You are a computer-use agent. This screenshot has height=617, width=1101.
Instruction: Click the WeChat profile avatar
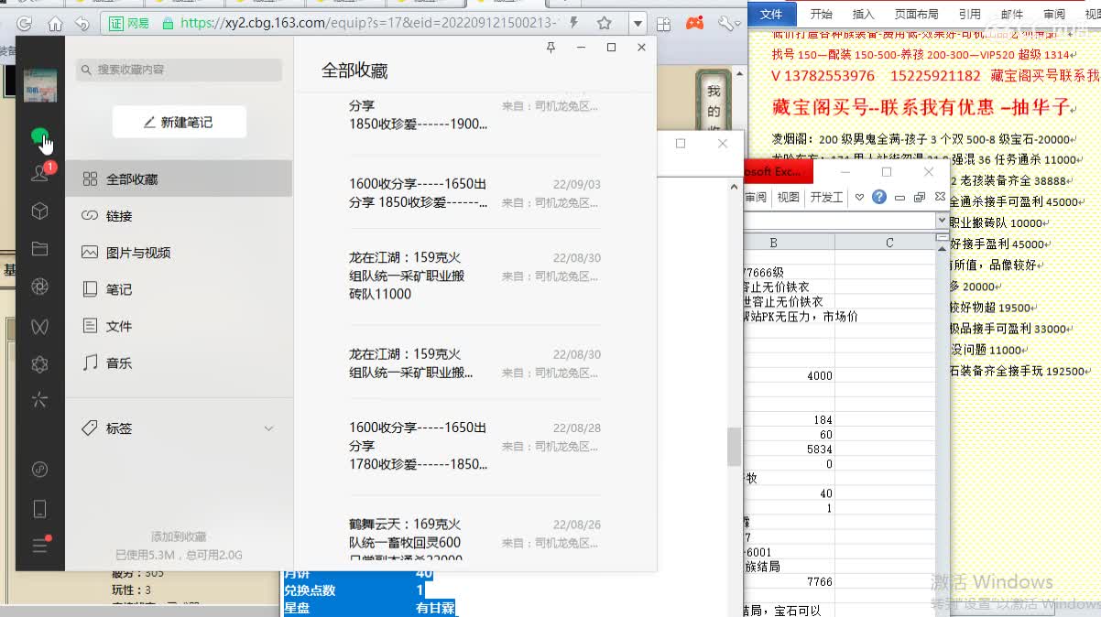(x=40, y=85)
